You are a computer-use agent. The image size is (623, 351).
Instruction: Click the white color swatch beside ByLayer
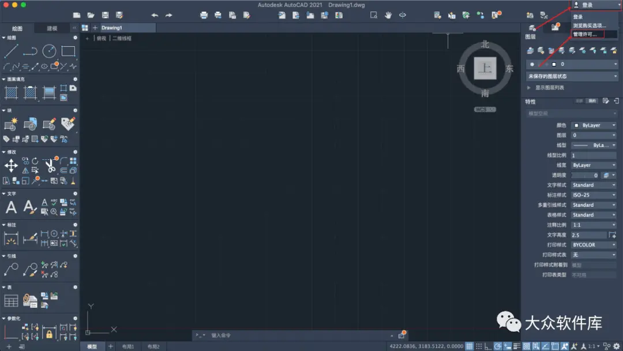tap(576, 125)
